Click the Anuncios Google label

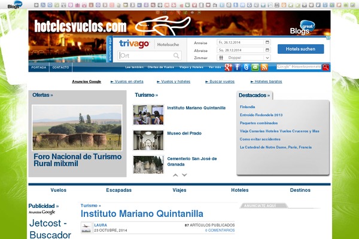coord(87,81)
